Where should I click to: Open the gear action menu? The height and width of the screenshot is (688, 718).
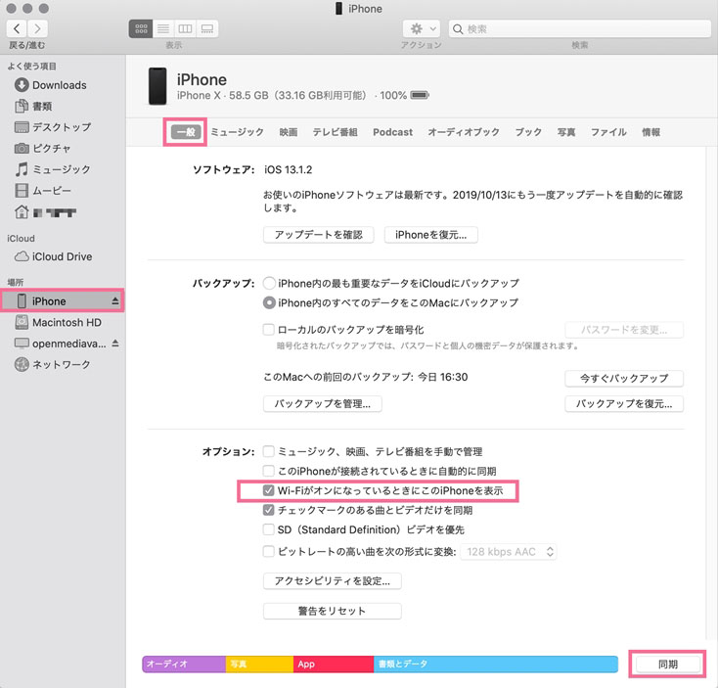pos(422,28)
